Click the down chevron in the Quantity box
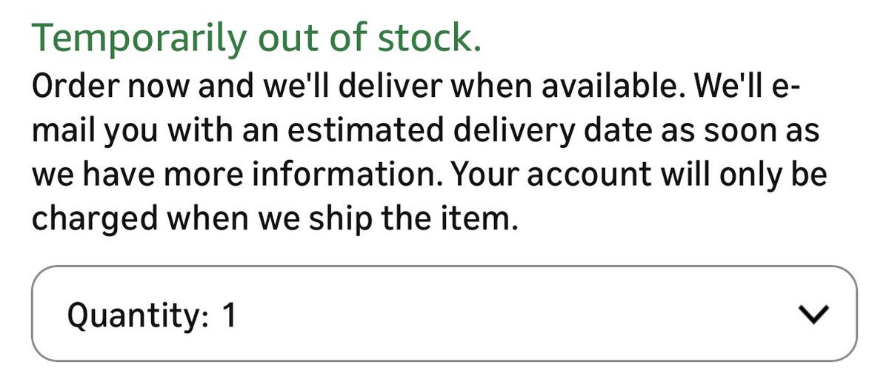 [815, 315]
